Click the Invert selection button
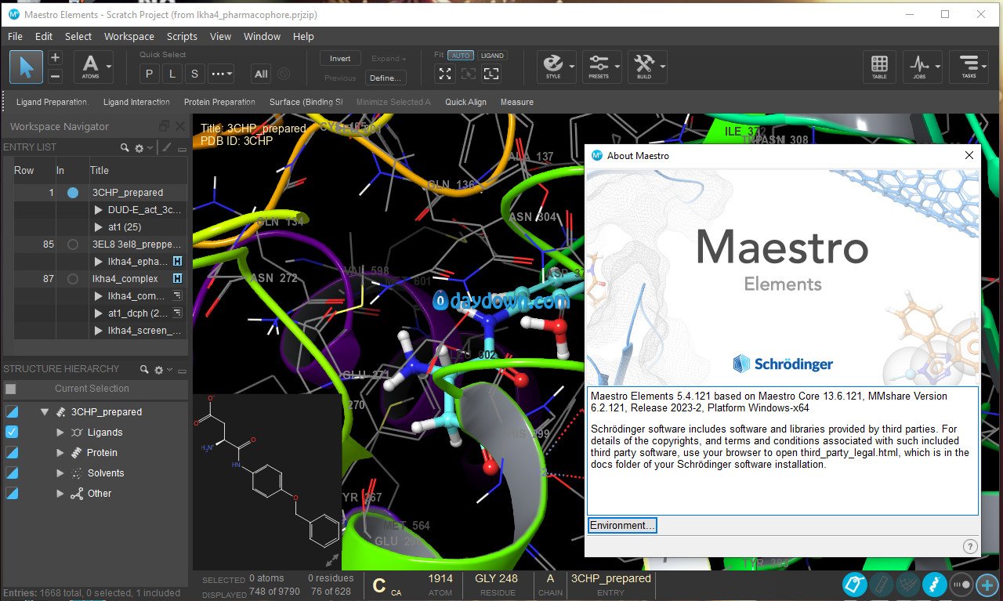This screenshot has height=601, width=1003. point(340,59)
